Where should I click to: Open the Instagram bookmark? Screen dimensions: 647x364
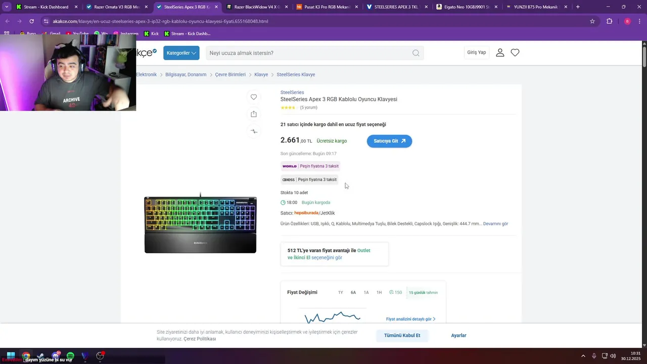[x=125, y=34]
